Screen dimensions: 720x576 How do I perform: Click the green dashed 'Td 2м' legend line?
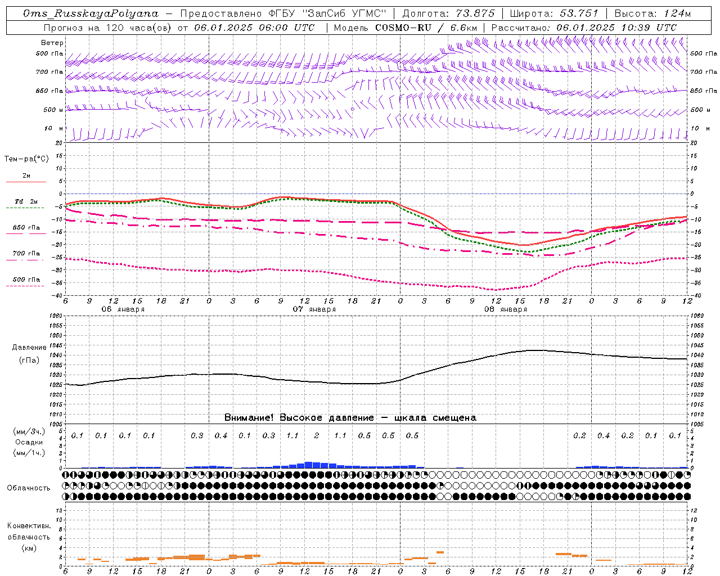click(x=25, y=208)
